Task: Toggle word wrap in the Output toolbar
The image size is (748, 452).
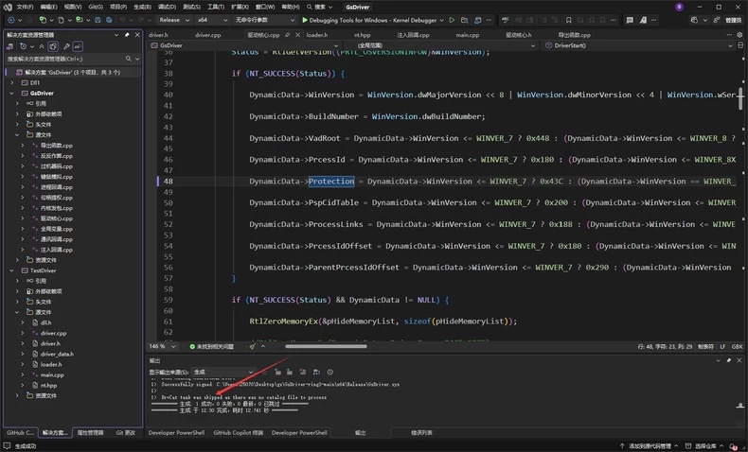Action: tap(316, 372)
